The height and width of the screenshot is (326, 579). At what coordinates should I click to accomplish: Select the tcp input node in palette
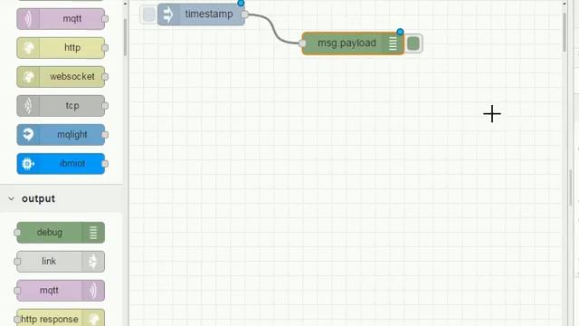61,106
